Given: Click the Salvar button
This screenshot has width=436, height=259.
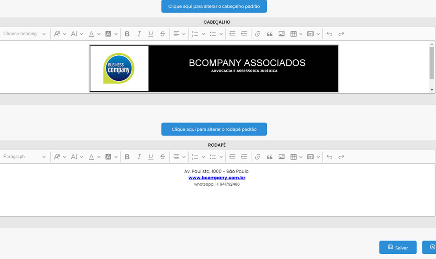Looking at the screenshot, I should click(x=398, y=247).
